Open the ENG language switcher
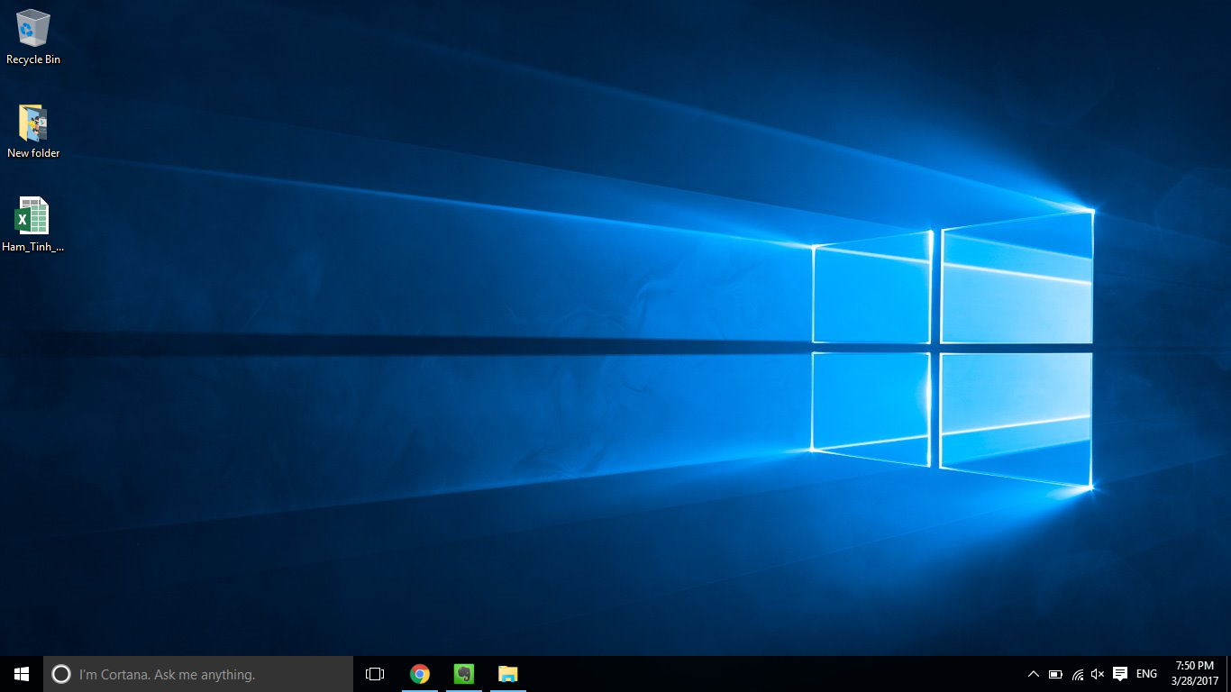 click(x=1145, y=674)
